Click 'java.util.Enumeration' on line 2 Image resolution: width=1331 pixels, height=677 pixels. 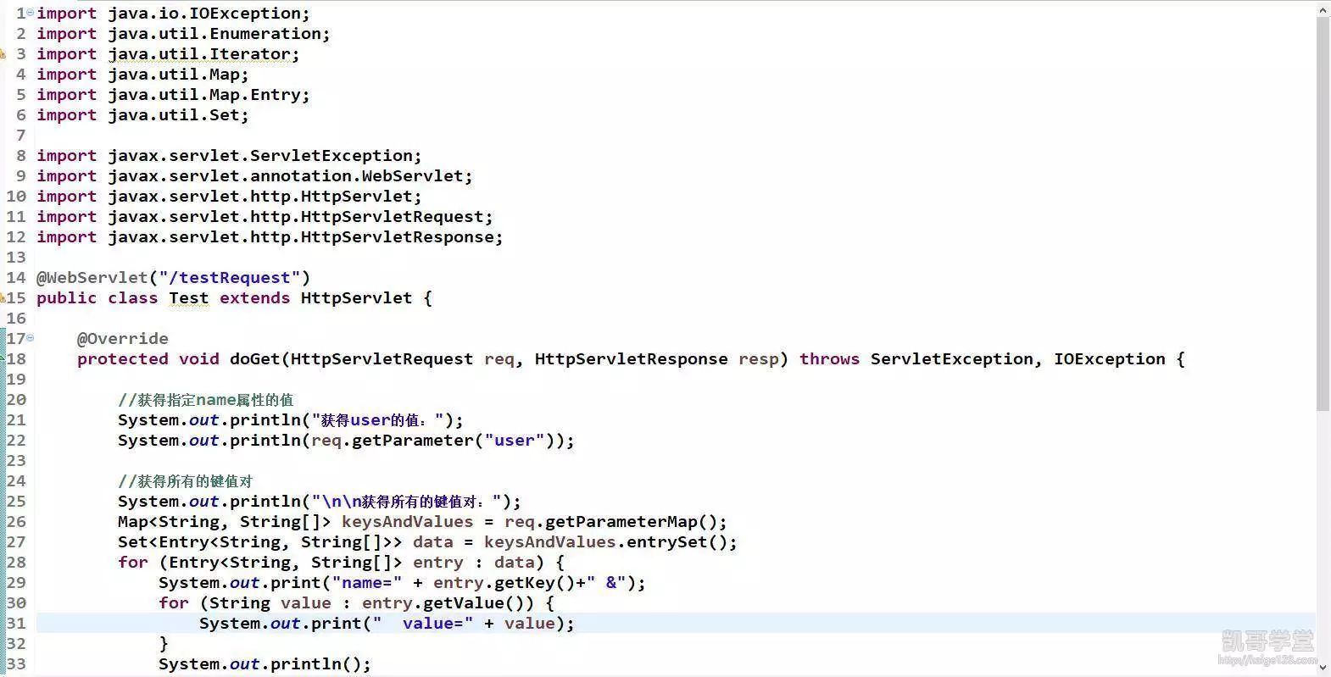[x=214, y=34]
